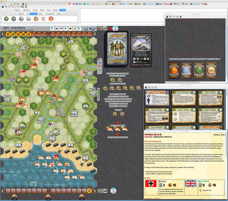Click the red warning triangle beside map header

pyautogui.click(x=110, y=29)
